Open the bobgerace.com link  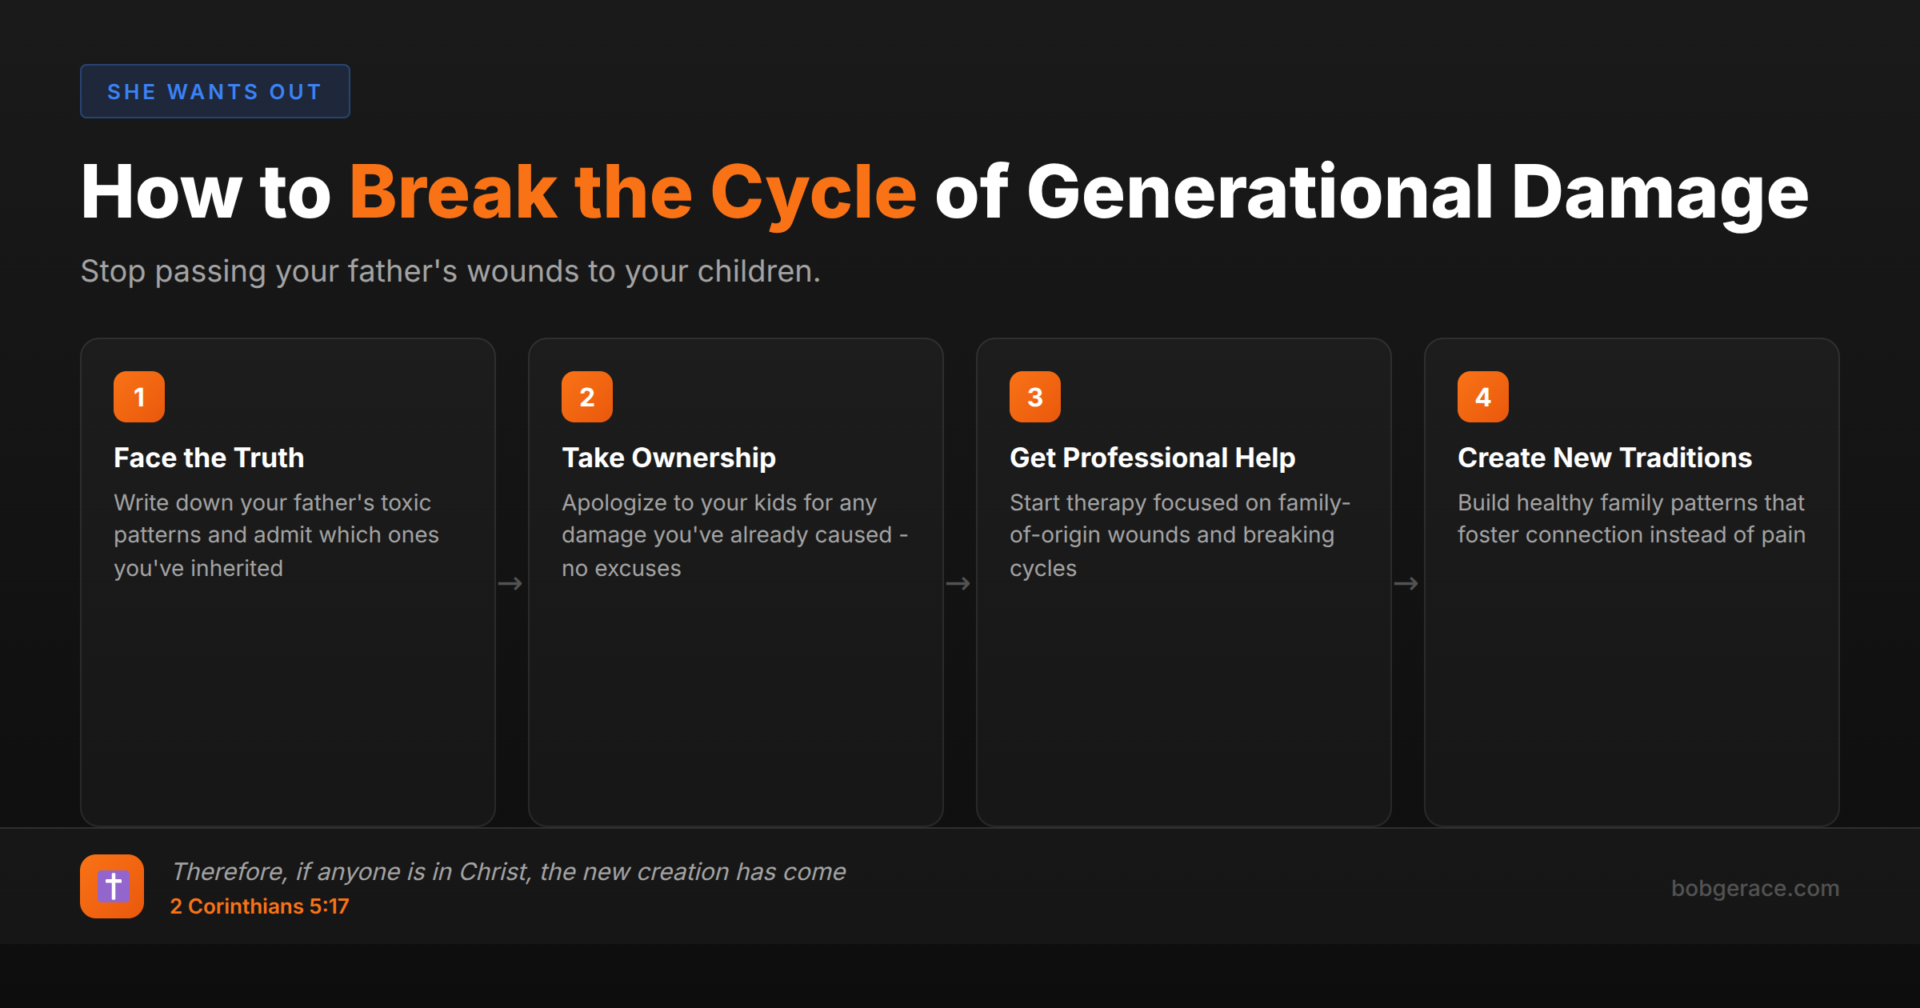[1756, 888]
